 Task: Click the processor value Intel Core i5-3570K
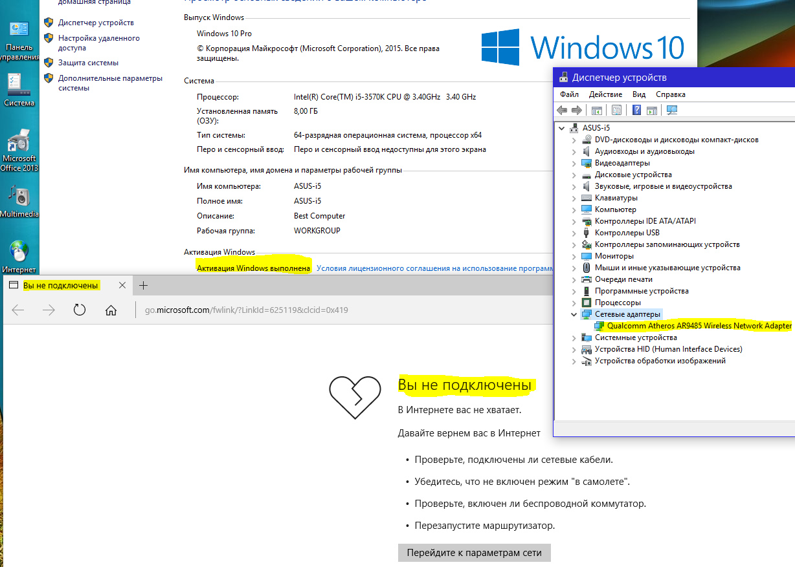click(385, 97)
